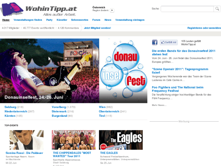Viewport: 221px width, 166px height.
Task: Open Burgenland region events
Action: pos(59,116)
